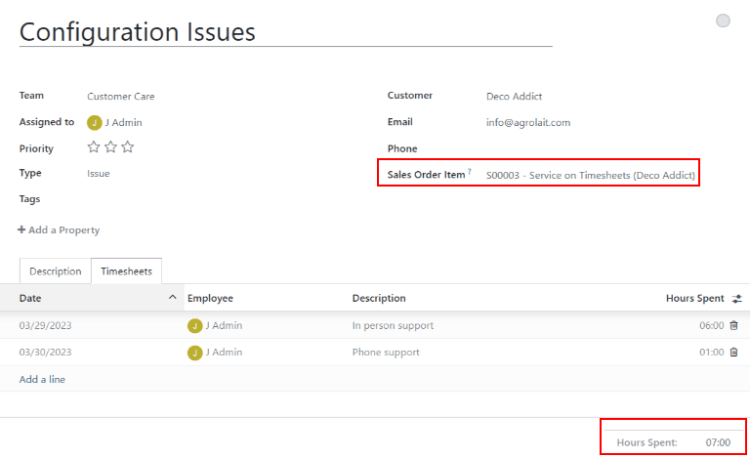This screenshot has width=750, height=458.
Task: Click the Sales Order Item field
Action: [x=590, y=175]
